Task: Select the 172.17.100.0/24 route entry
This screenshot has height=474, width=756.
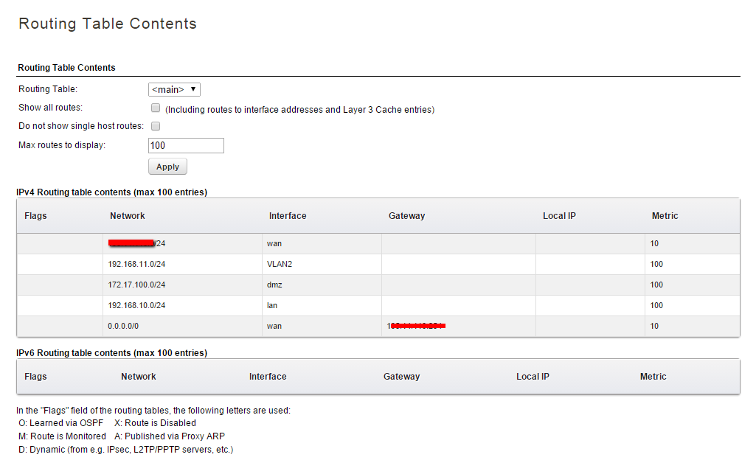Action: coord(136,285)
